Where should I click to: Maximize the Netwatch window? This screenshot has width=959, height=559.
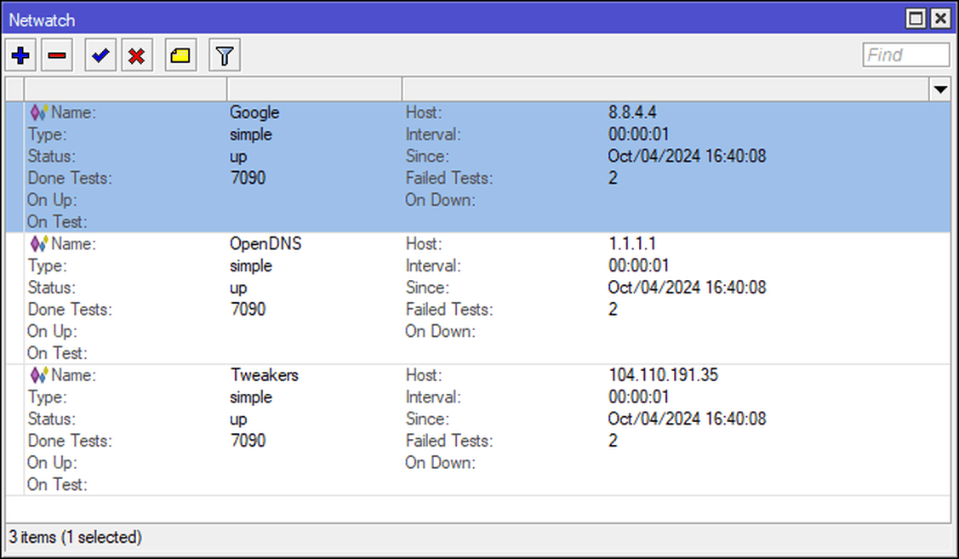click(916, 19)
